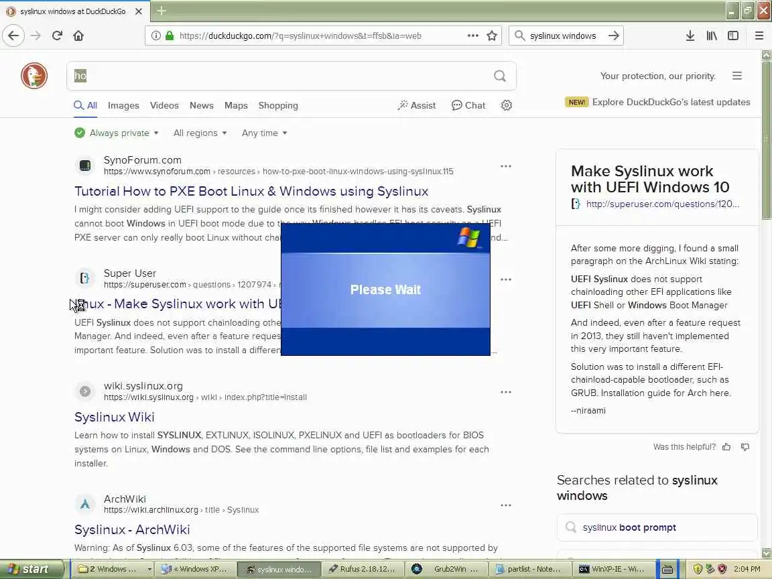Click the syslinux boot prompt related search
Image resolution: width=772 pixels, height=579 pixels.
pyautogui.click(x=657, y=527)
